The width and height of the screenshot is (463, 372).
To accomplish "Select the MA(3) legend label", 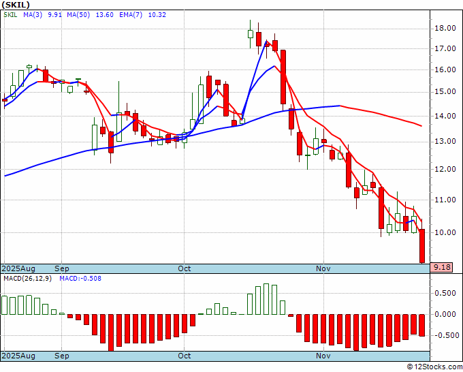I will point(33,15).
